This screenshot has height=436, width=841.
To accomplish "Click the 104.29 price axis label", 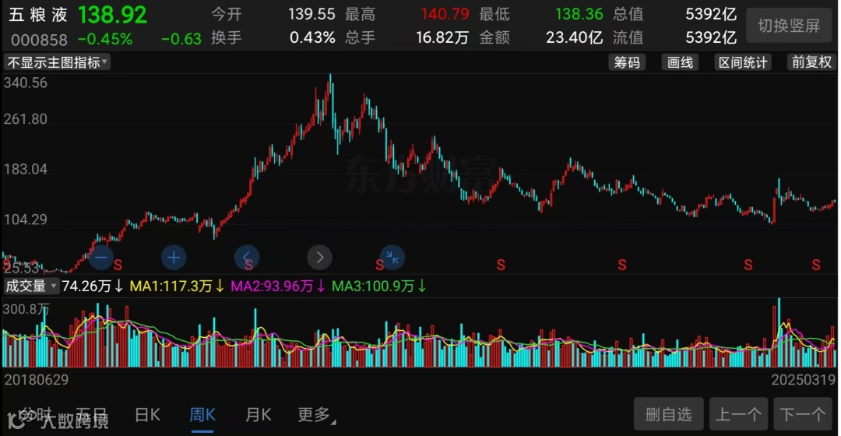I will (25, 220).
